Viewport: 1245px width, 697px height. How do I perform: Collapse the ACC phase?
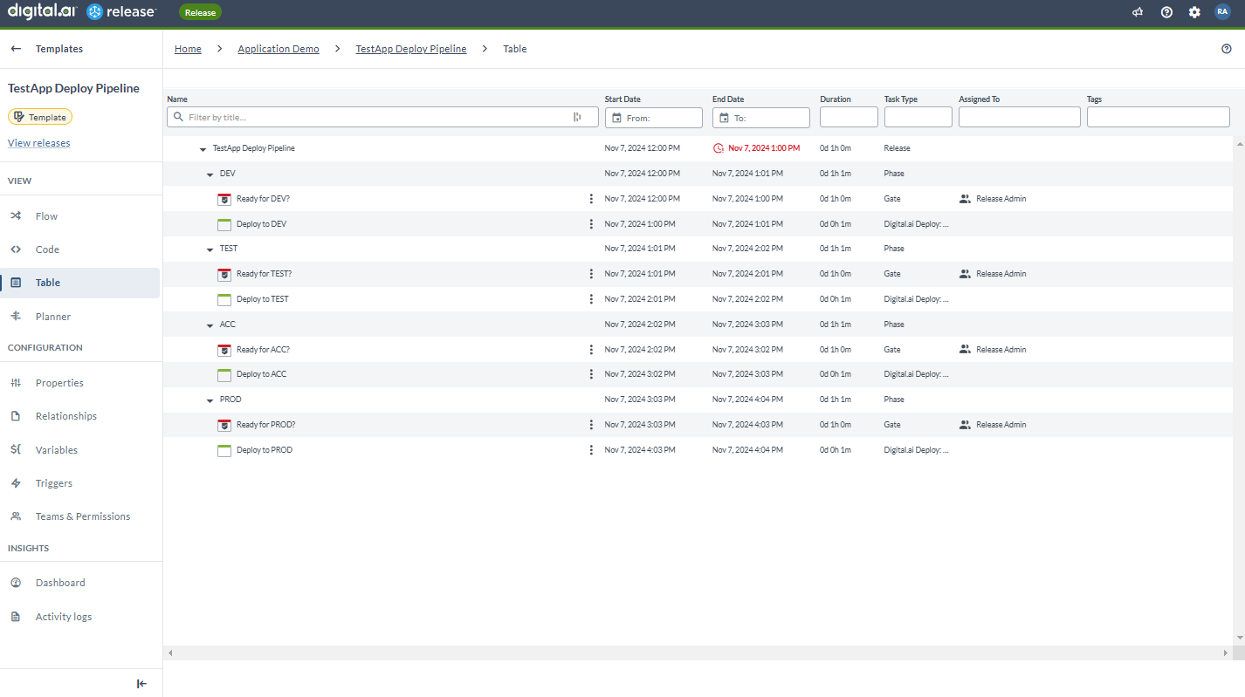tap(210, 325)
